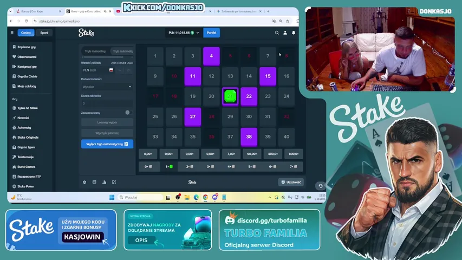462x260 pixels.
Task: Open Rozszerzone RTP in sidebar
Action: click(29, 177)
